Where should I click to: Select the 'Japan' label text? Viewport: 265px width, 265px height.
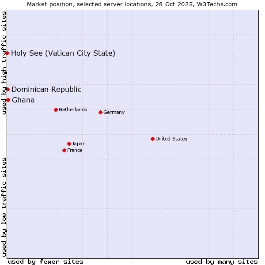pos(79,144)
